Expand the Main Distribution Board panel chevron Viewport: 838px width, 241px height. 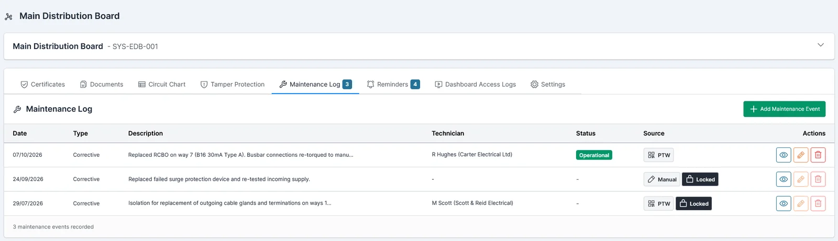821,45
